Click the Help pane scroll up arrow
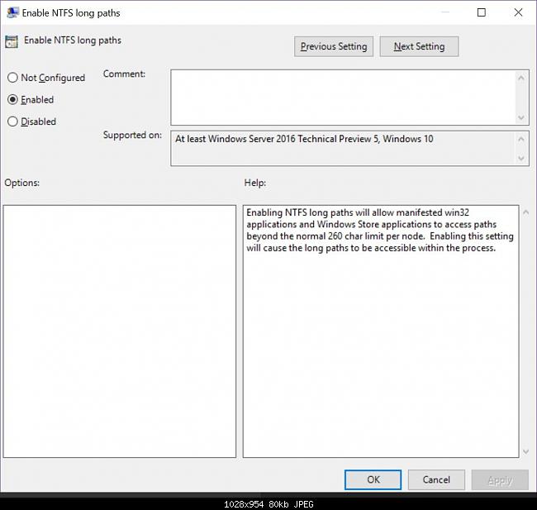537x510 pixels. point(526,212)
